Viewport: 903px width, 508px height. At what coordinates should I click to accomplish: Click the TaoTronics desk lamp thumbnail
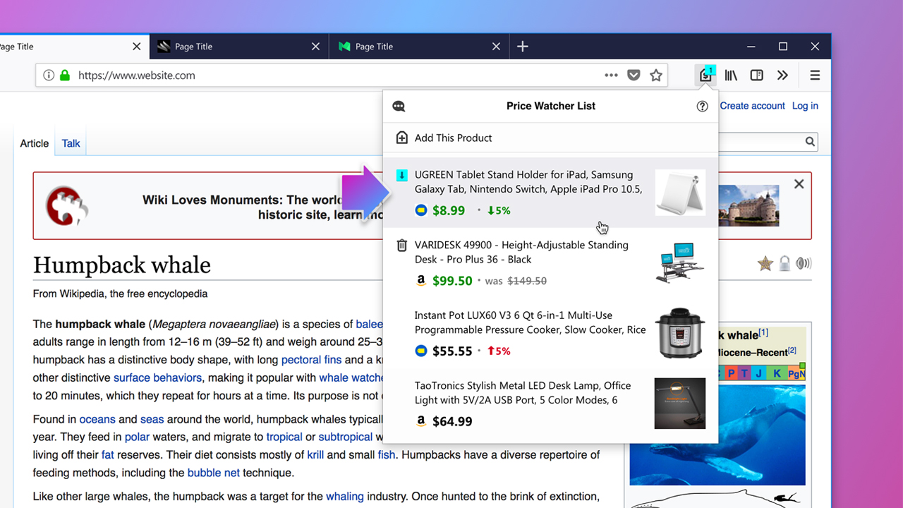680,404
